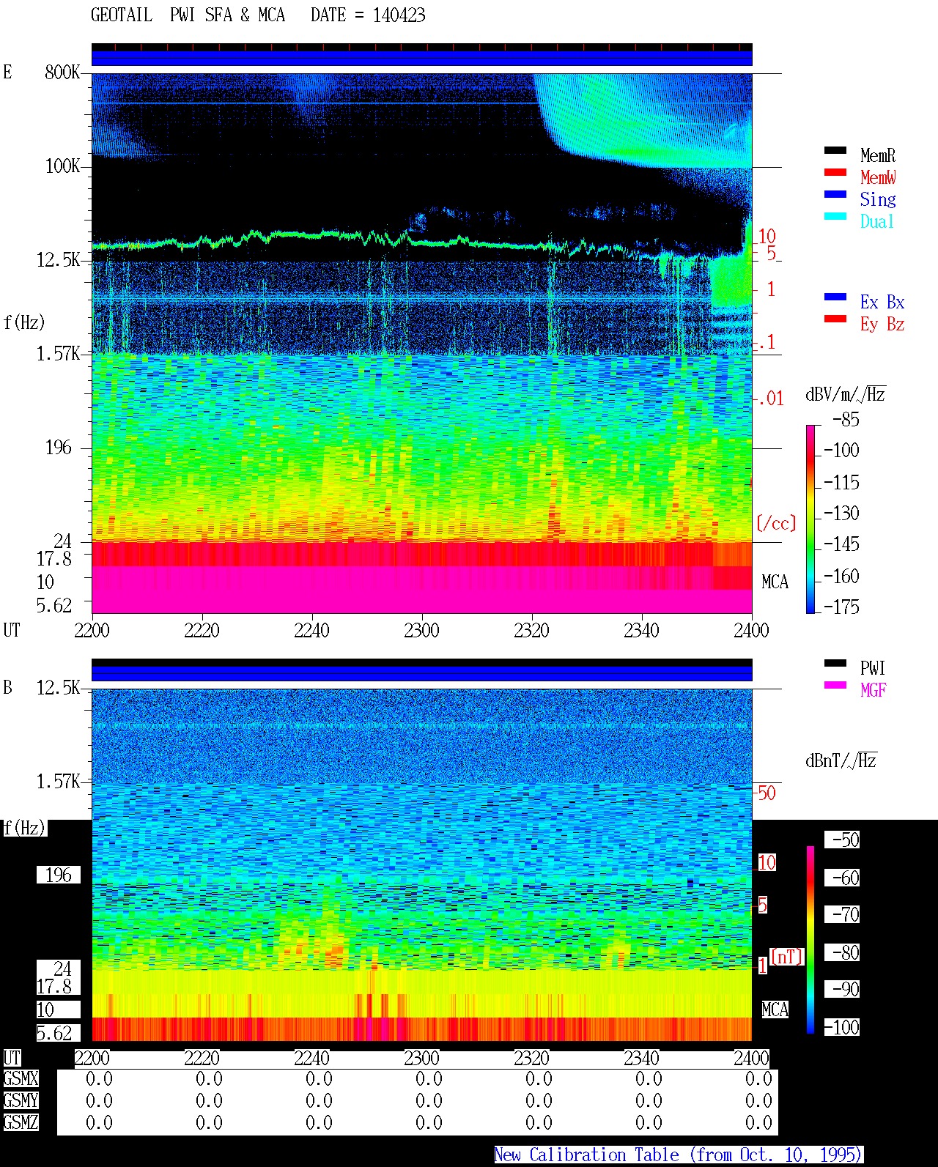Viewport: 938px width, 1167px height.
Task: Click the GSMZ row label
Action: pos(21,1122)
